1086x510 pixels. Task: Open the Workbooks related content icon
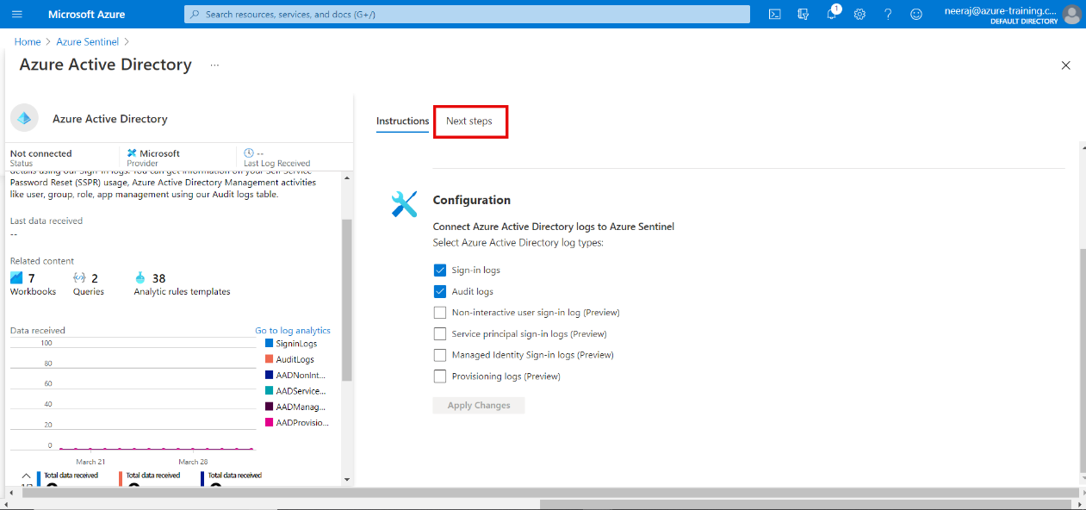(x=16, y=278)
